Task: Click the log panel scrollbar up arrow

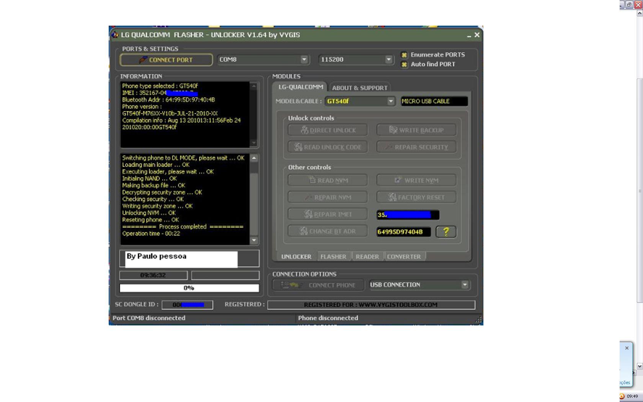Action: (x=254, y=158)
